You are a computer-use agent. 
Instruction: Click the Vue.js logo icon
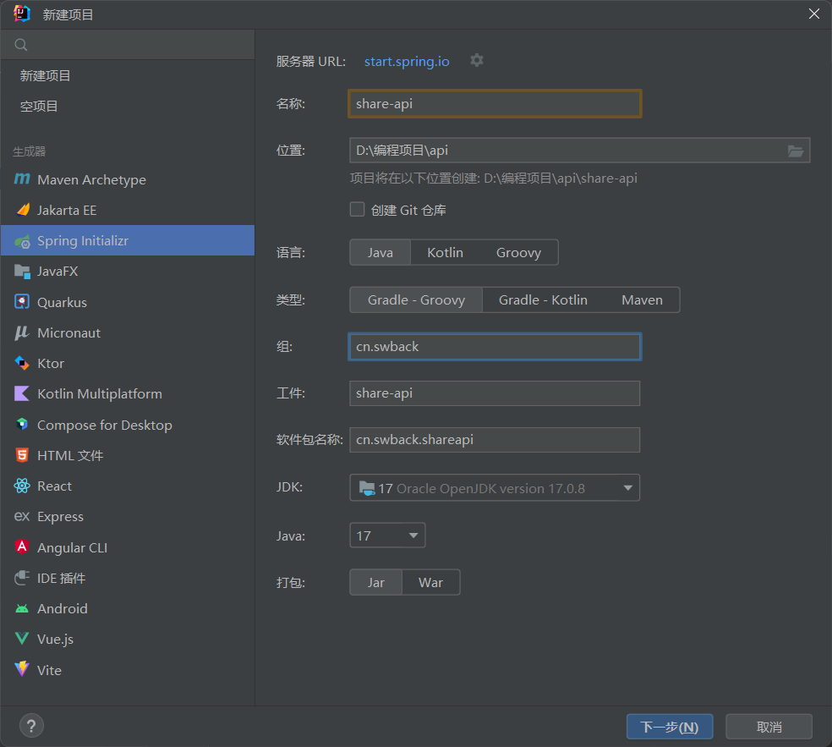coord(22,638)
